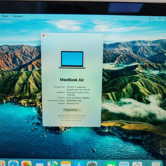Click the battery status icon in menu bar
The image size is (166, 166).
pyautogui.click(x=152, y=18)
